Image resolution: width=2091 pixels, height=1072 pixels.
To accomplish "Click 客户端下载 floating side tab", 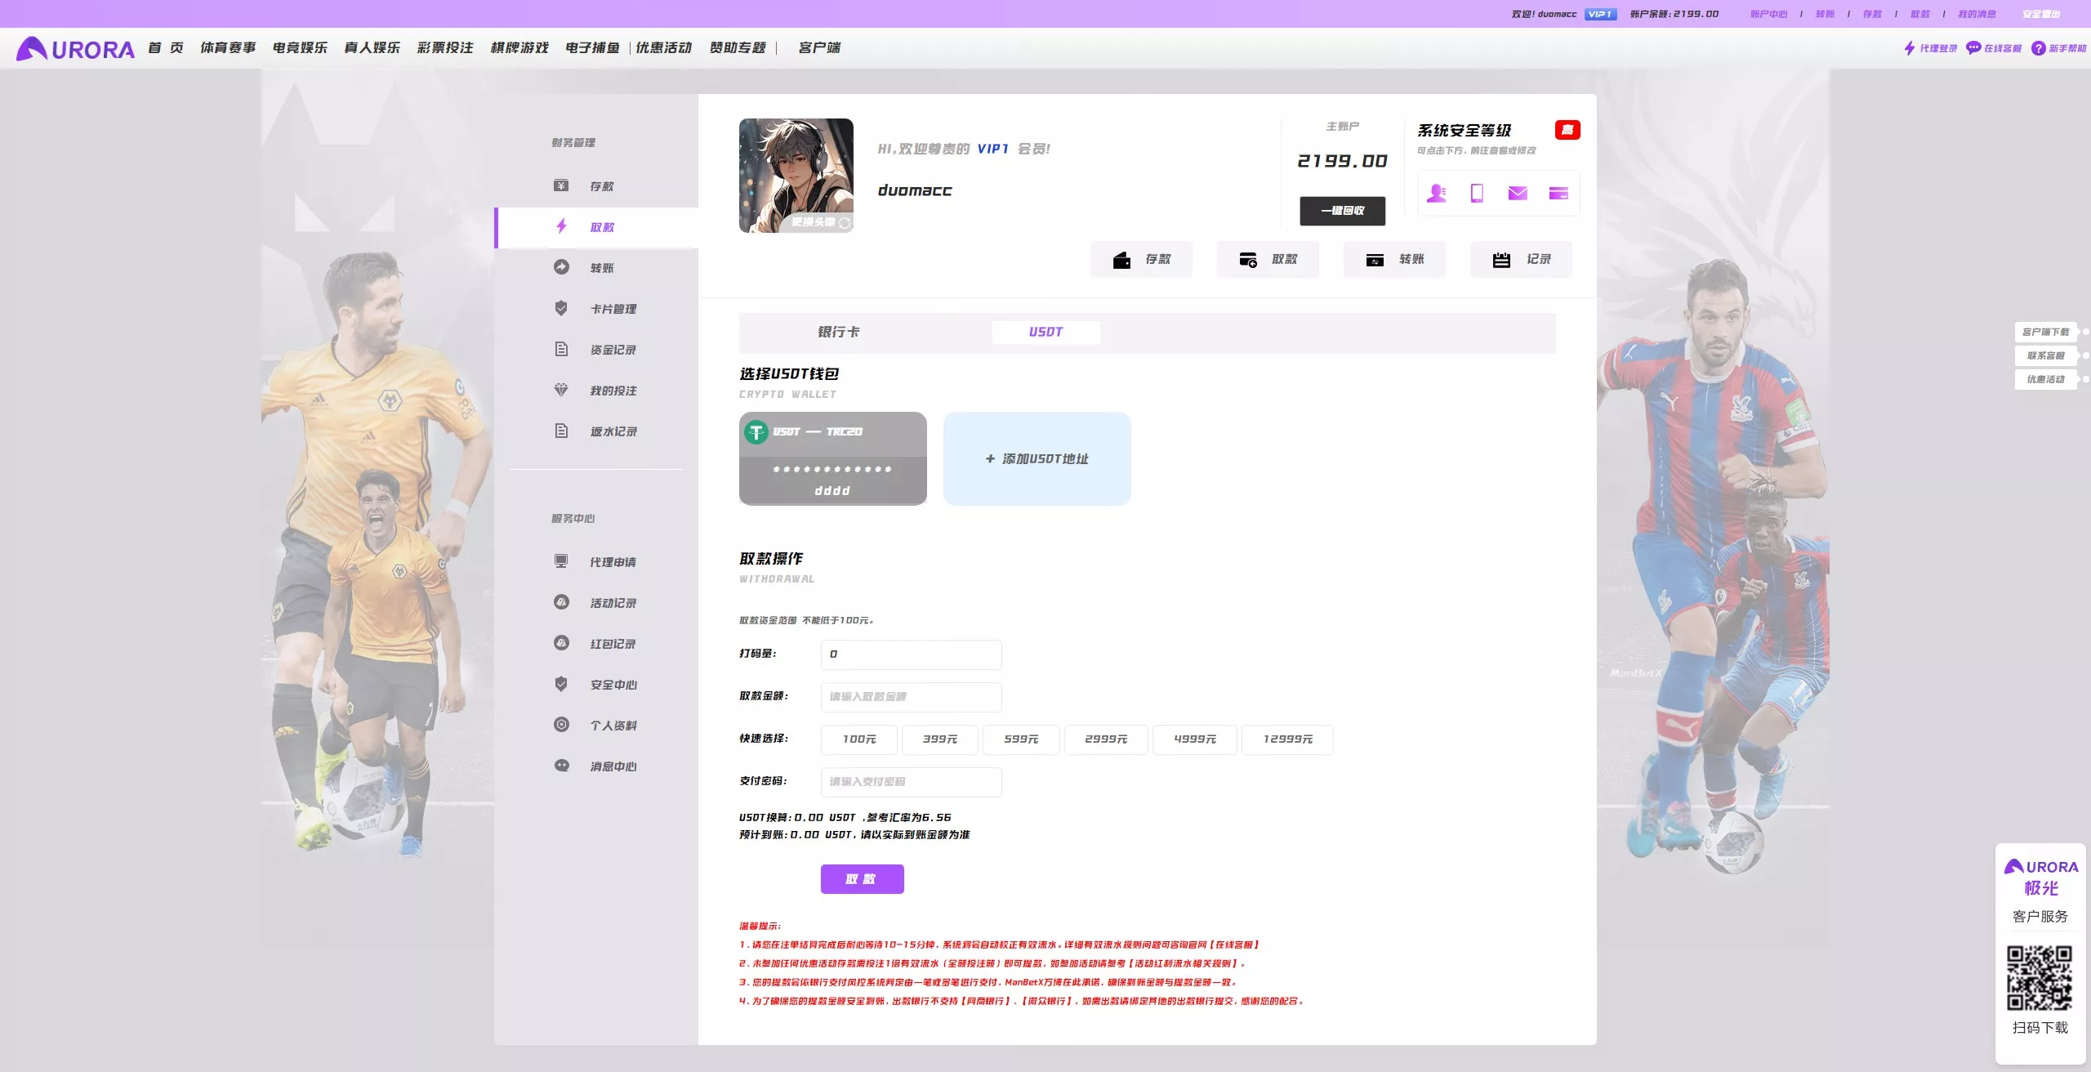I will click(x=2046, y=332).
